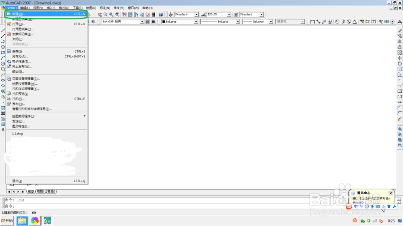403x226 pixels.
Task: Open the 标注(N) menu
Action: (x=105, y=8)
